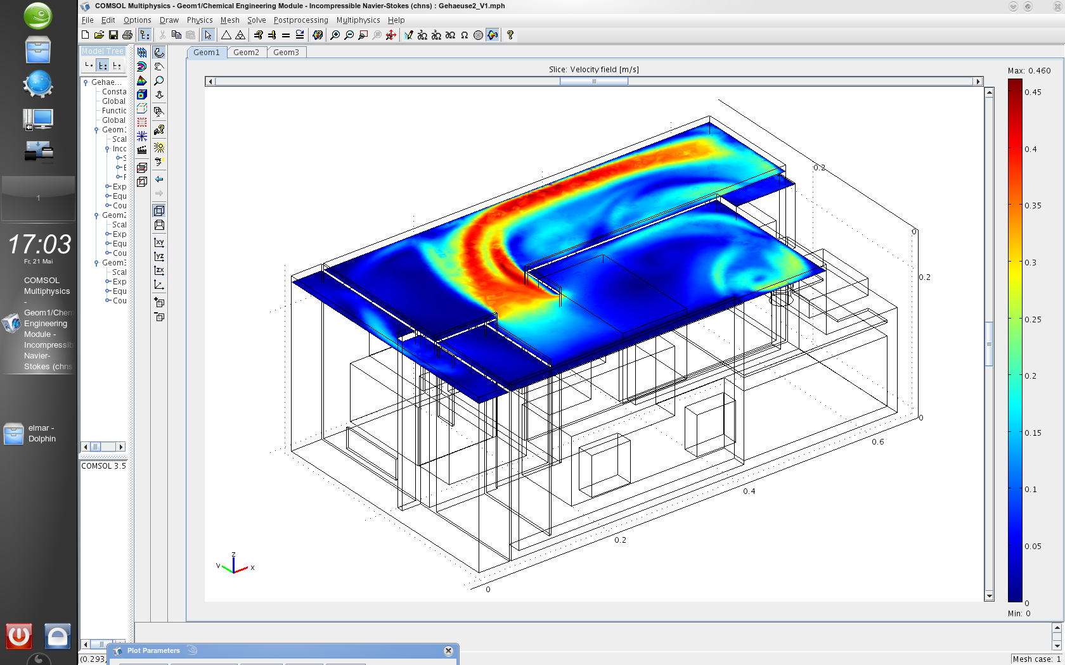Switch to the Geom3 tab
Image resolution: width=1065 pixels, height=665 pixels.
[286, 53]
